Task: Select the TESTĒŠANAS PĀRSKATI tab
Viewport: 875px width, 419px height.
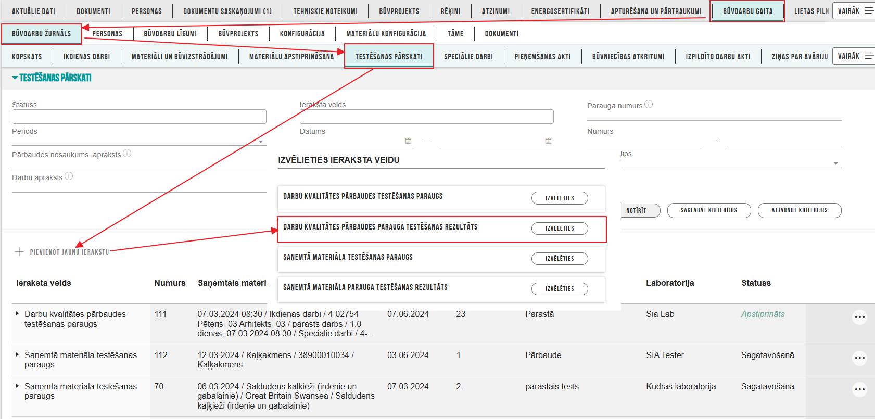Action: (x=389, y=56)
